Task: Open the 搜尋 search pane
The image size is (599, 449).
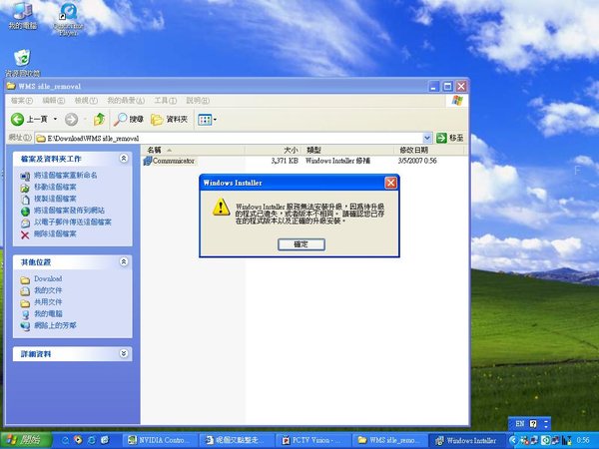Action: click(x=129, y=120)
